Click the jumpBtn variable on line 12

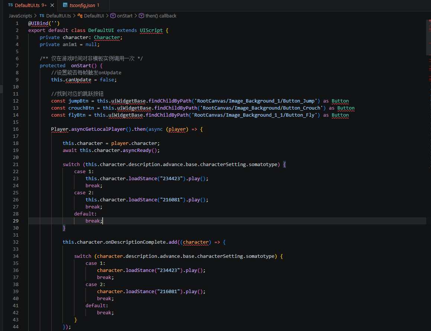tap(78, 101)
